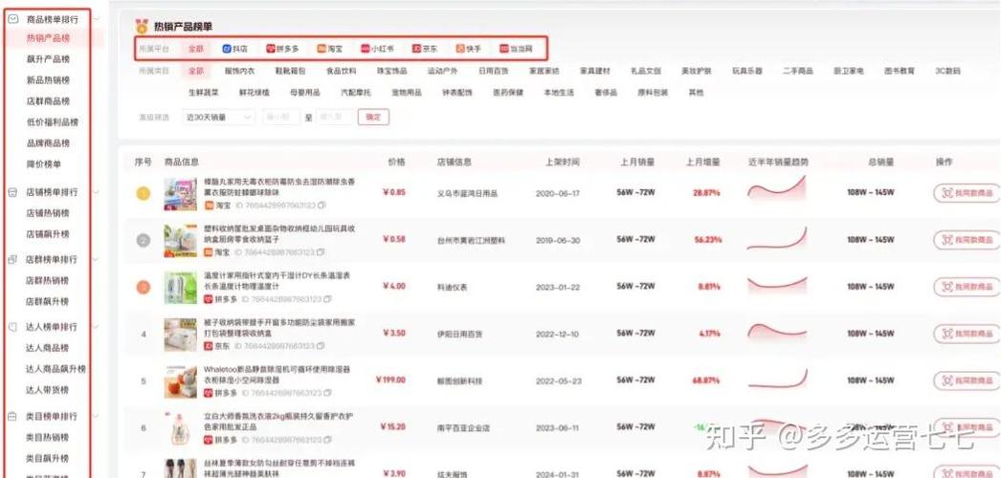Click the sales trend chart for 樟脑丸 row
Viewport: 1001px width, 478px height.
click(x=777, y=190)
